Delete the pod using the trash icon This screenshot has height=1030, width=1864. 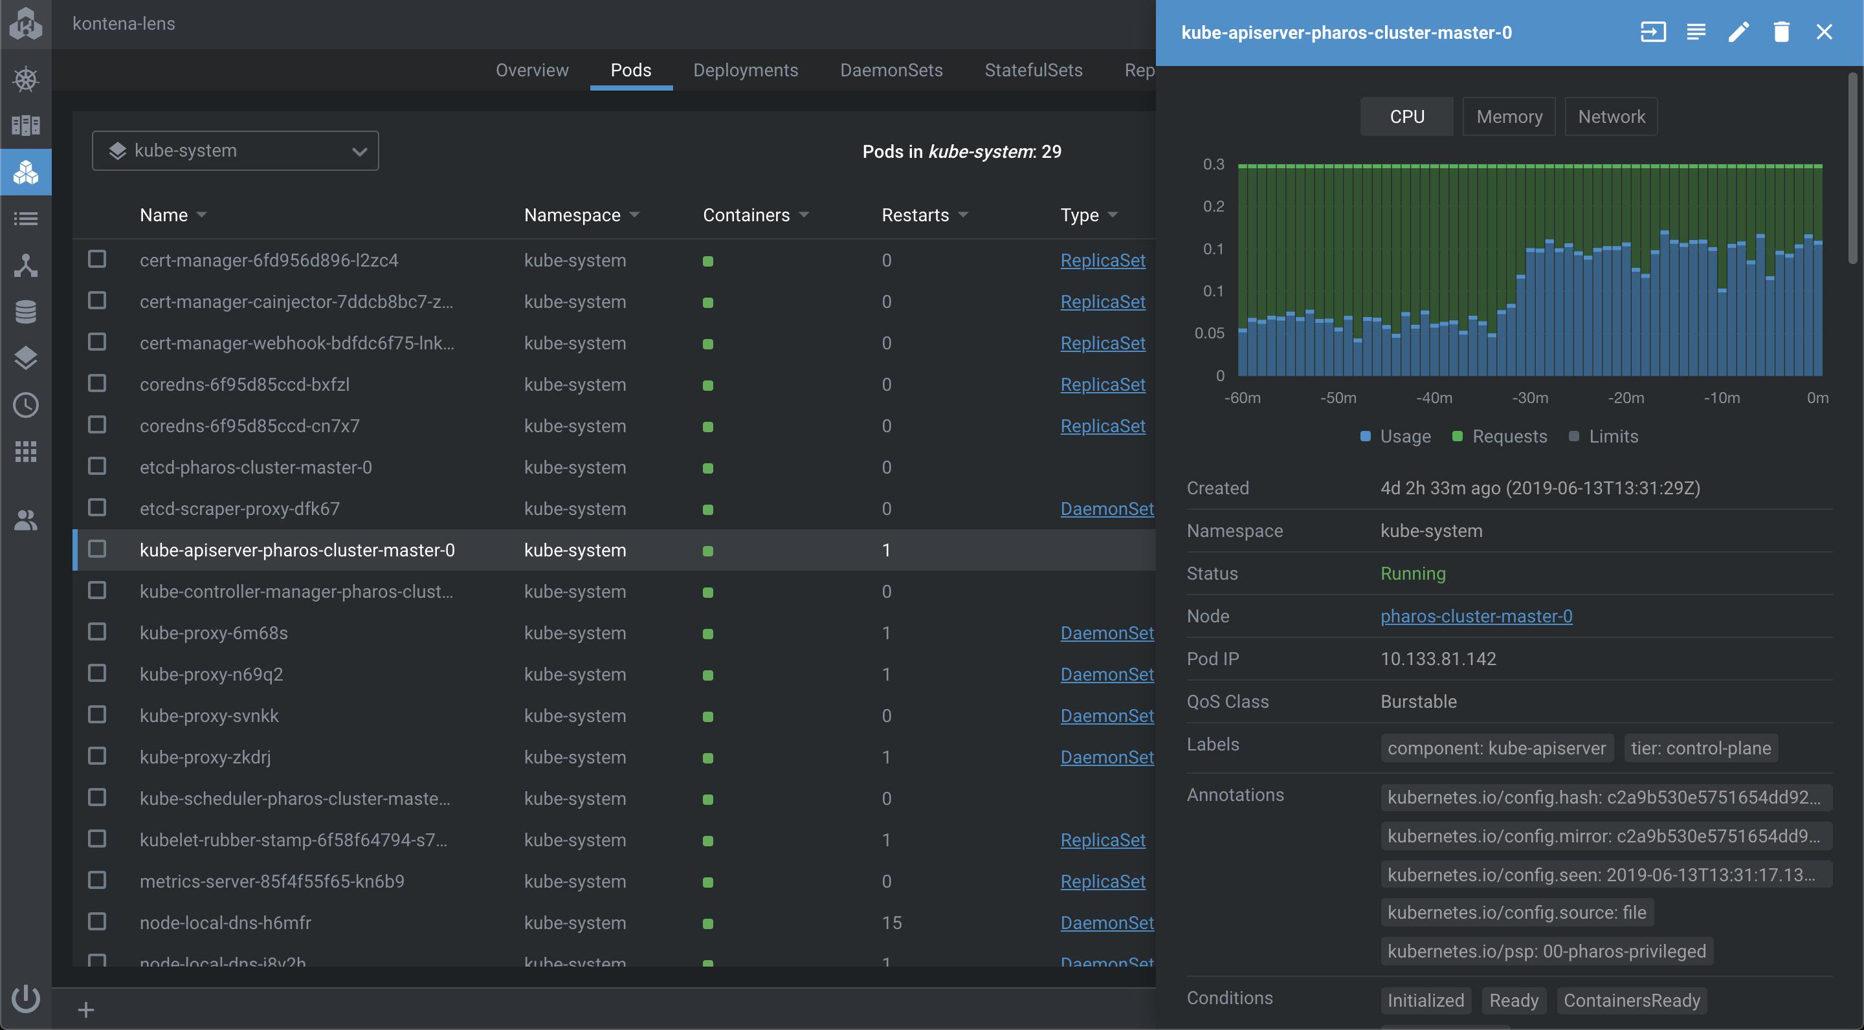(1782, 32)
